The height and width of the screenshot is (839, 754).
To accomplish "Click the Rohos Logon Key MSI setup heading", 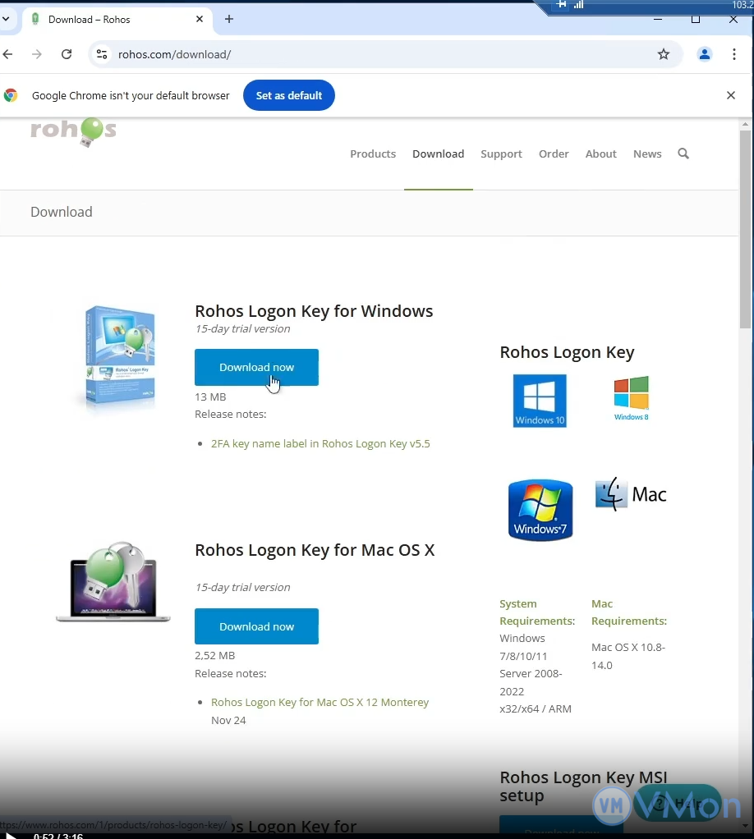I will pos(584,786).
